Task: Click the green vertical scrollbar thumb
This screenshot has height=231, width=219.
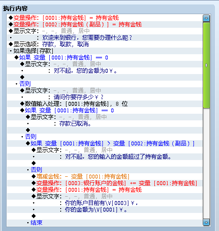Action: (x=206, y=65)
